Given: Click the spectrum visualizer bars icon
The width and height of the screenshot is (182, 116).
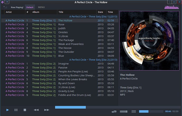Looking at the screenshot, I should 172,7.
